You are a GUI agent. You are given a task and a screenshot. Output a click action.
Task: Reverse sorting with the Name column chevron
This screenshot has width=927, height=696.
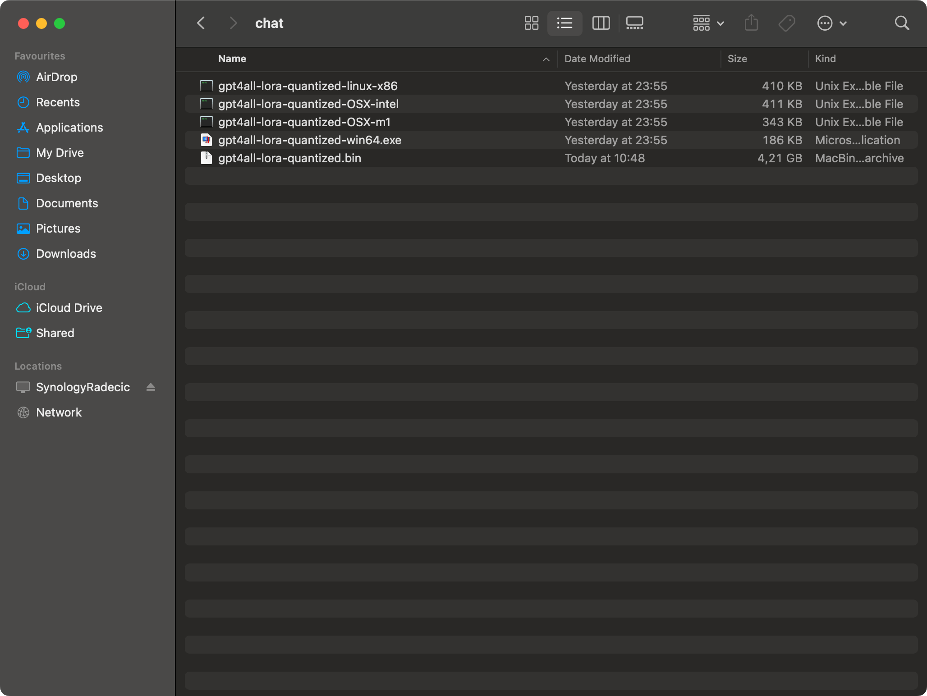coord(546,59)
